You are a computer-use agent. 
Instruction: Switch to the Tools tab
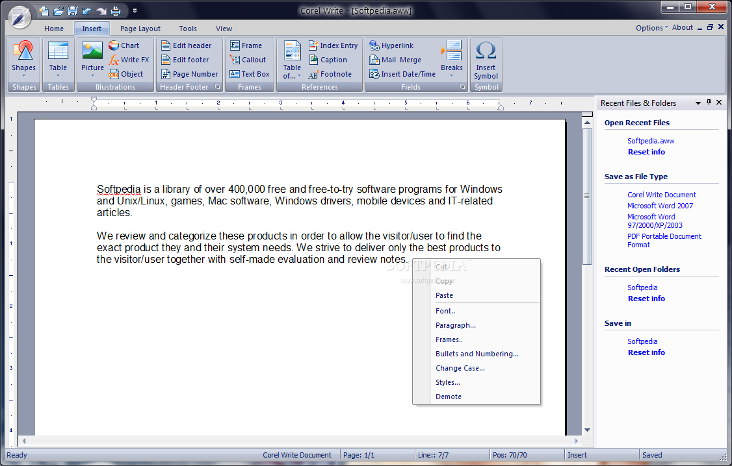coord(188,29)
